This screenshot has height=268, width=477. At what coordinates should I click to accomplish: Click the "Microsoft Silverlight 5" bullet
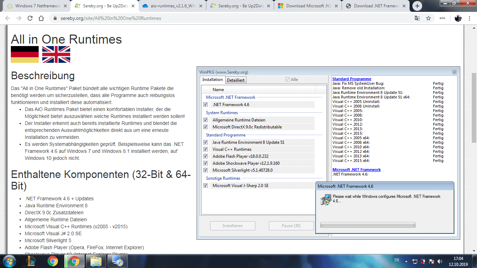click(x=48, y=240)
